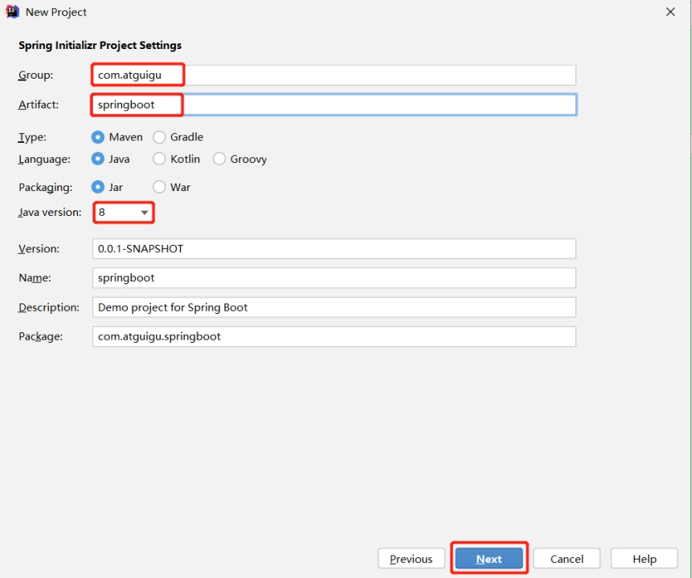Click the Version field with 0.0.1-SNAPSHOT

click(x=334, y=249)
